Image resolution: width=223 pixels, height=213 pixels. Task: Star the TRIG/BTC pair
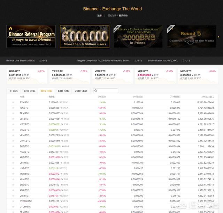(x=13, y=174)
